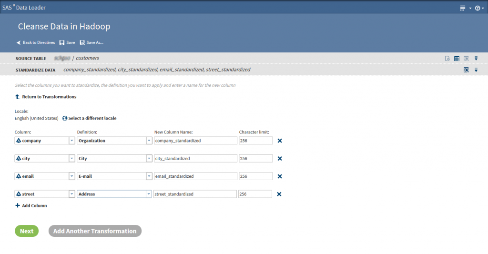This screenshot has height=254, width=488.
Task: Click Back to Directives
Action: 35,42
